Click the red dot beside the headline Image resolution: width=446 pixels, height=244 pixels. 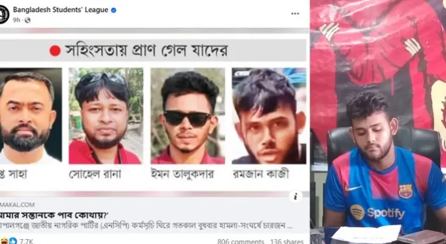[x=55, y=51]
